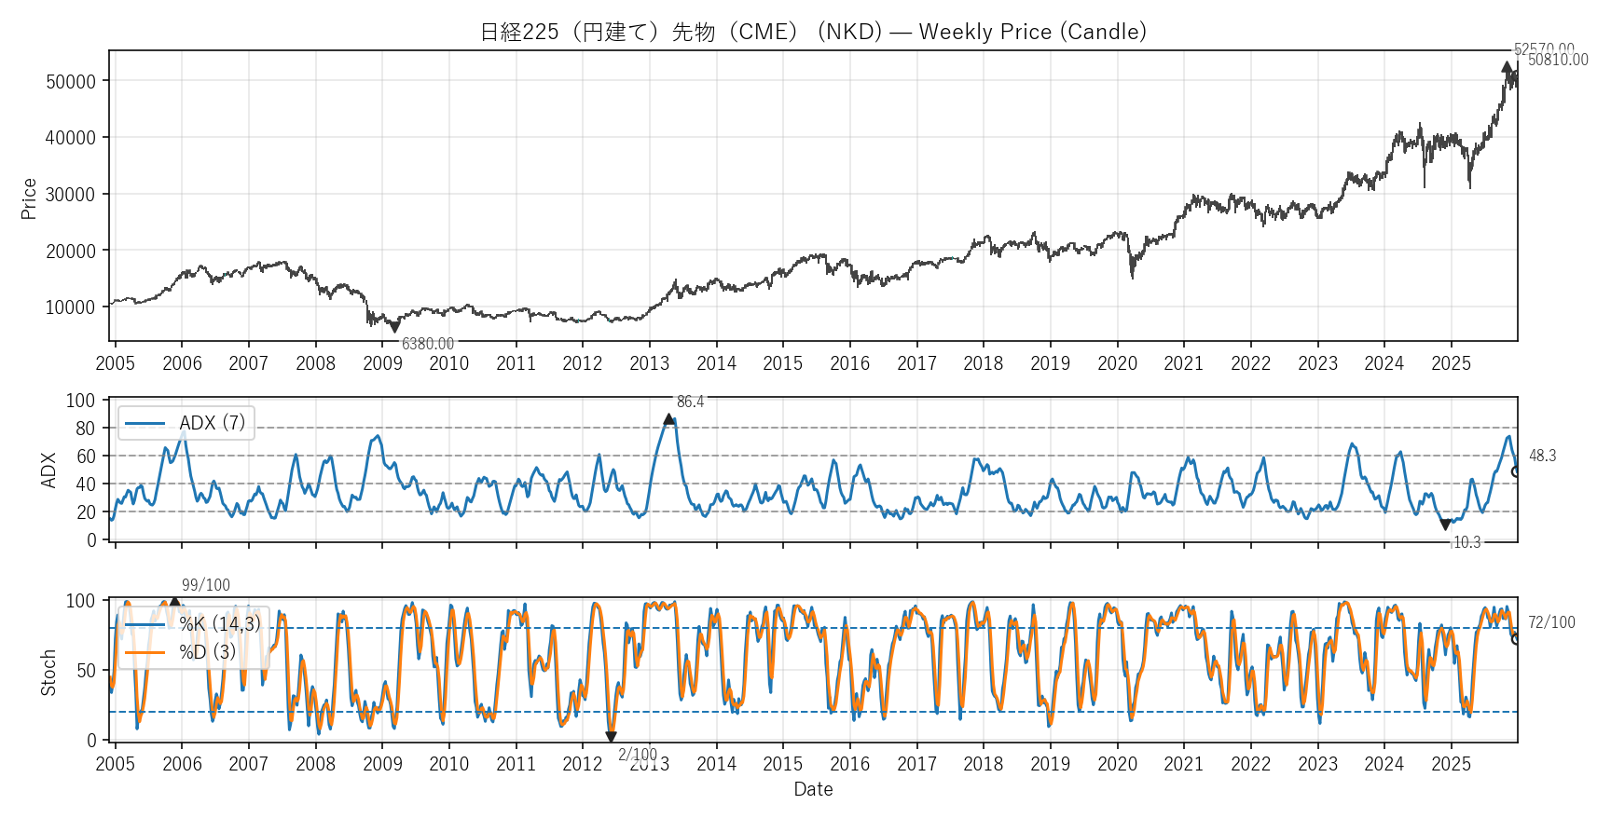Viewport: 1611px width, 818px height.
Task: Click the price high triangle marker near 52570.00
Action: point(1507,67)
